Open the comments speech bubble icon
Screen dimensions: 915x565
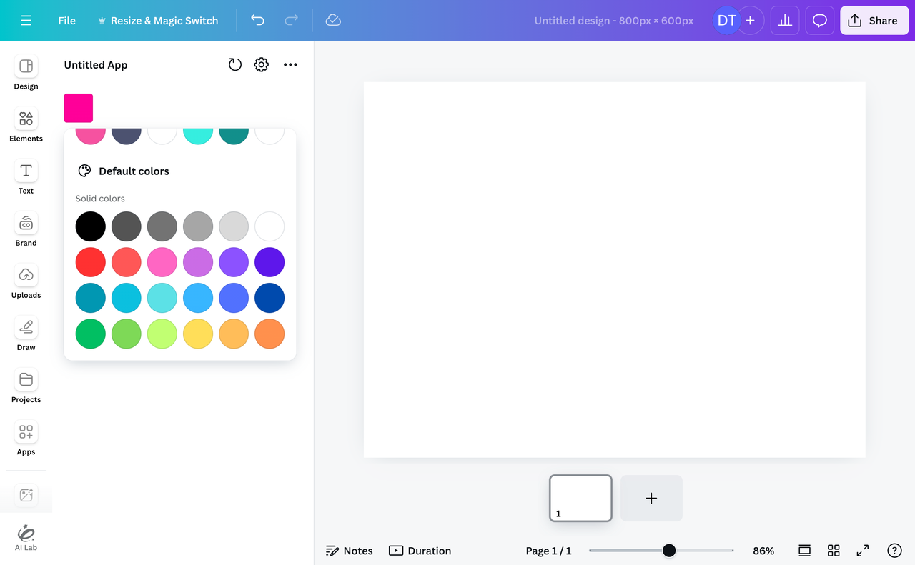[x=820, y=21]
